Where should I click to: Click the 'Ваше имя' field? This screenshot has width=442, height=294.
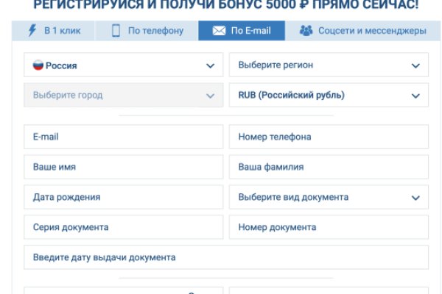123,167
